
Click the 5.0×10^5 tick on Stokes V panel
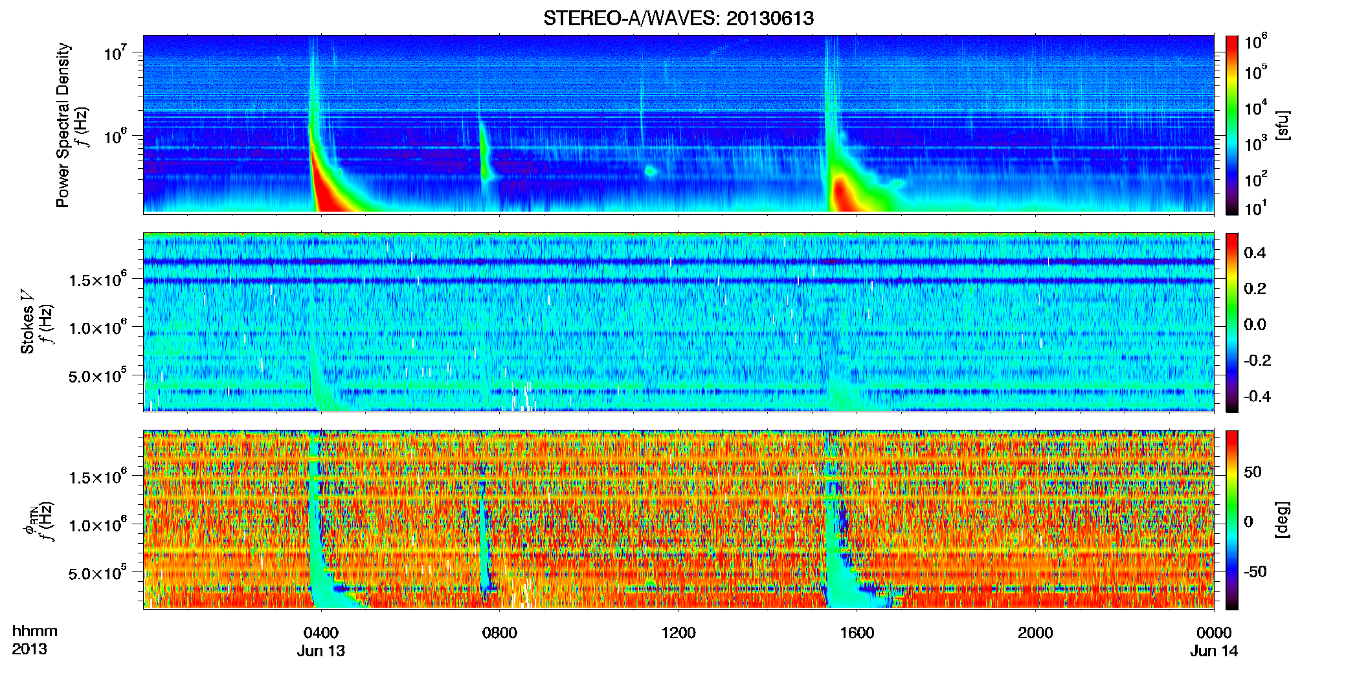pyautogui.click(x=97, y=375)
